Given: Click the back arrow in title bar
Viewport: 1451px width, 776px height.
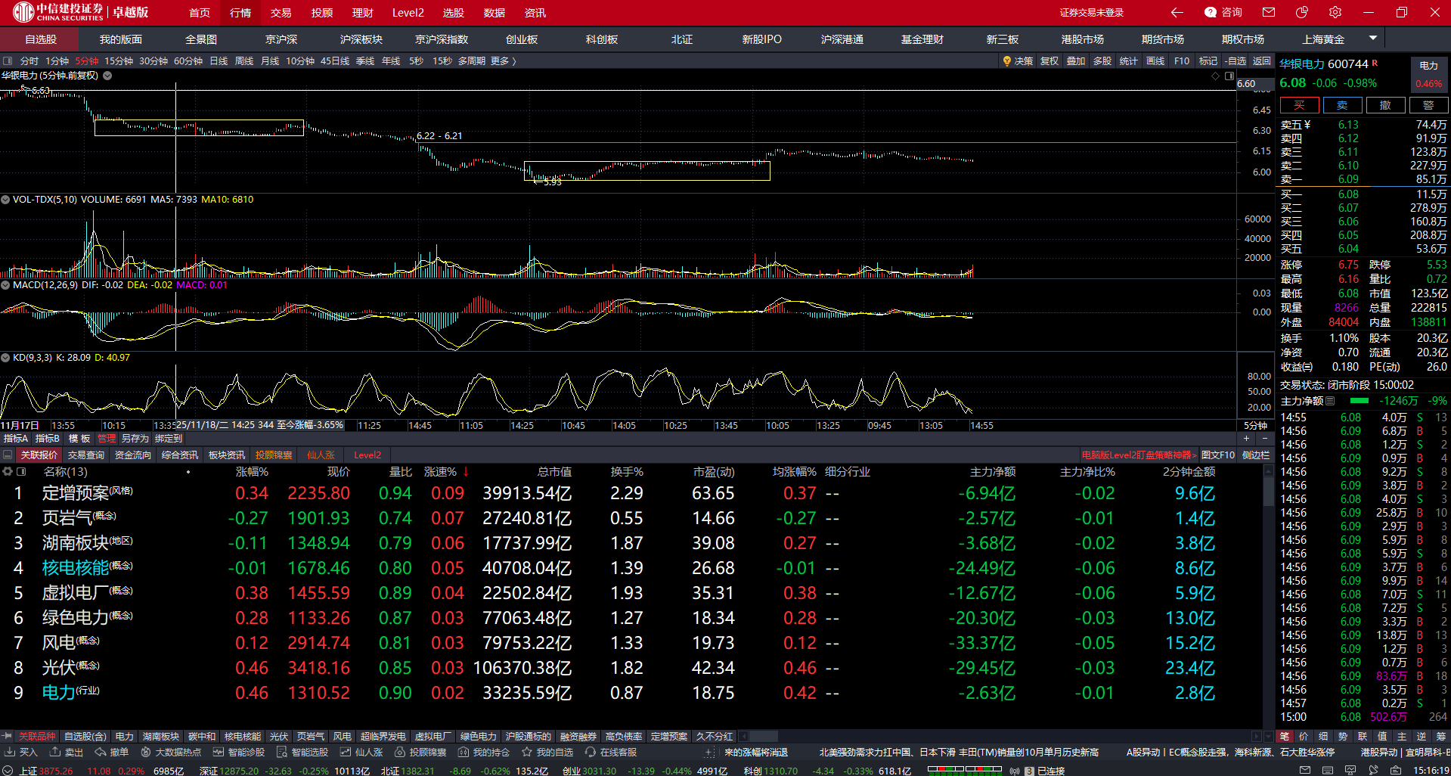Looking at the screenshot, I should point(1177,12).
